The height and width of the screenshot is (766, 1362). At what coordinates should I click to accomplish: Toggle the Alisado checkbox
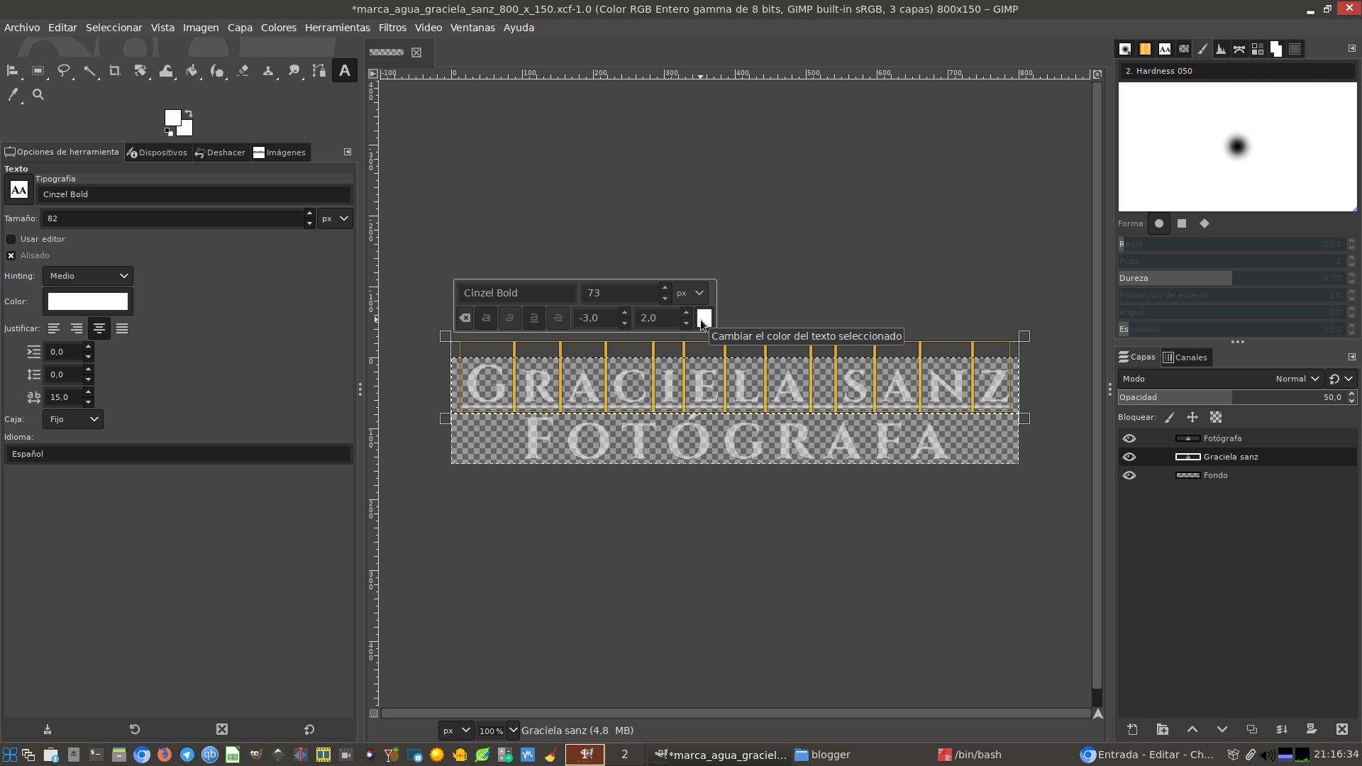pos(11,255)
